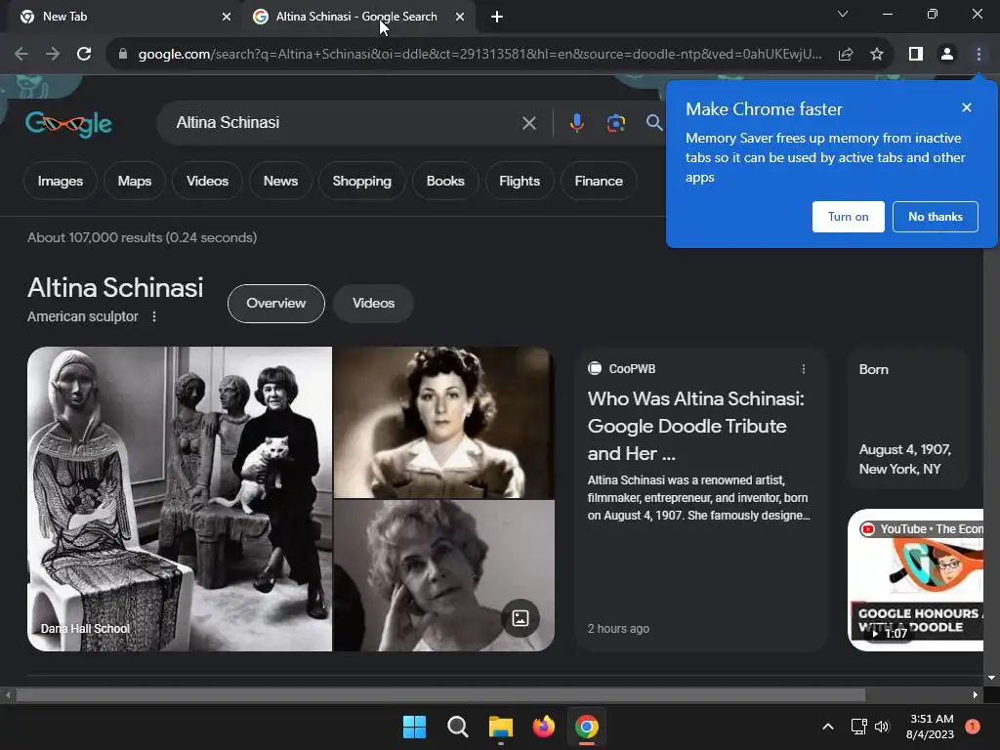Click the vertical scrollbar down arrow

coord(992,678)
